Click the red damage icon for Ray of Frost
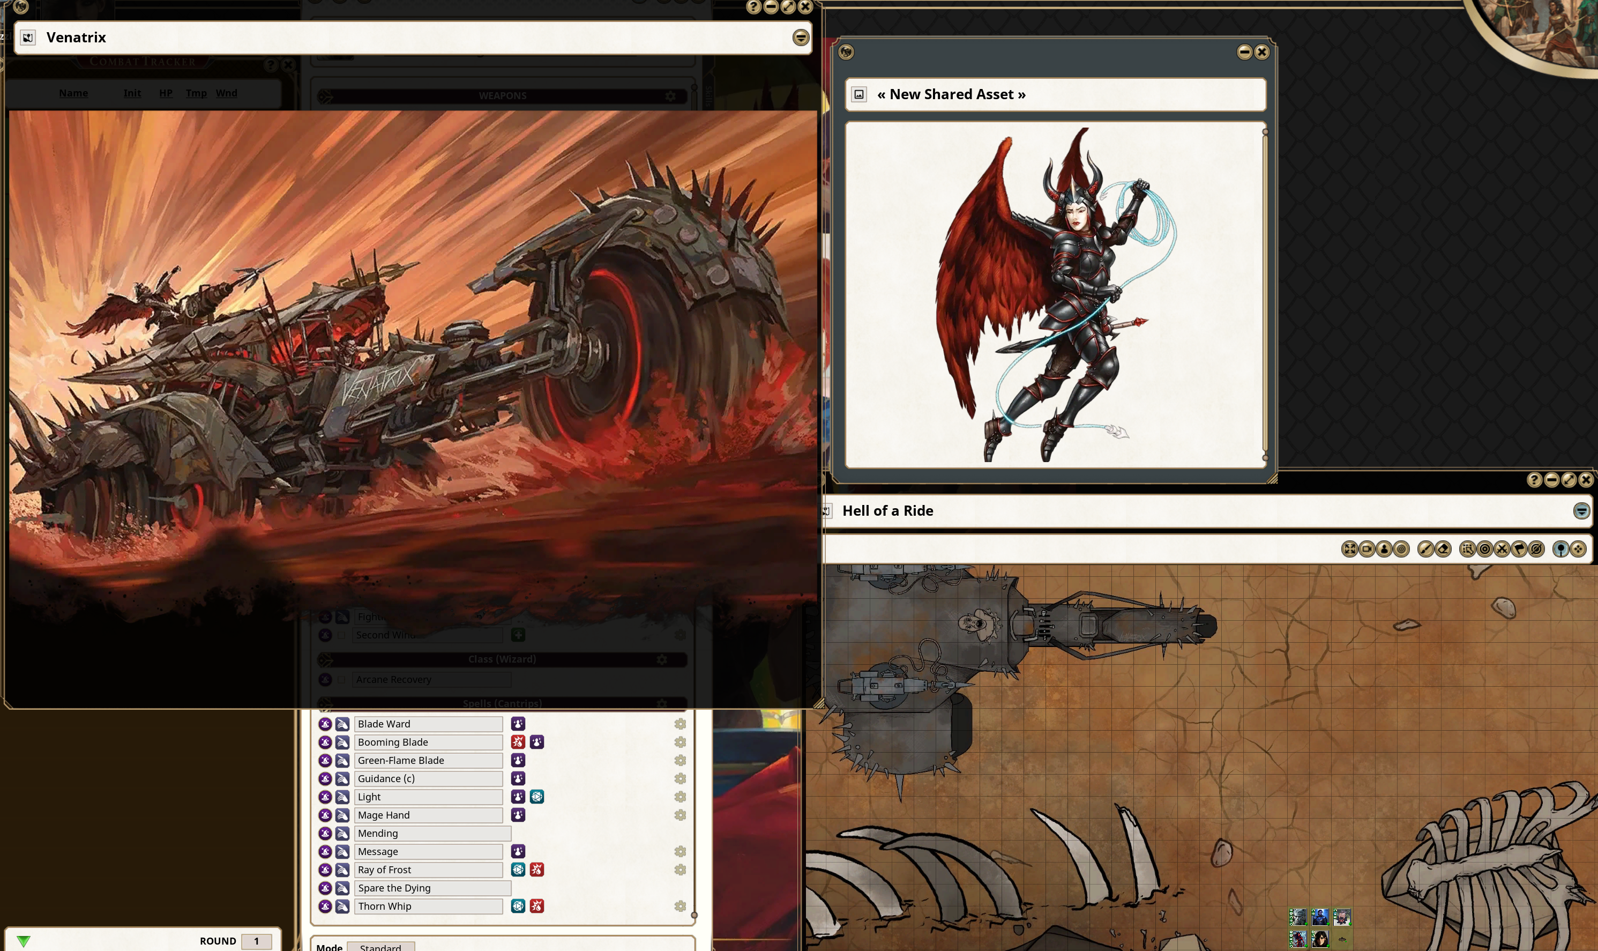Screen dimensions: 1598x951 537,870
